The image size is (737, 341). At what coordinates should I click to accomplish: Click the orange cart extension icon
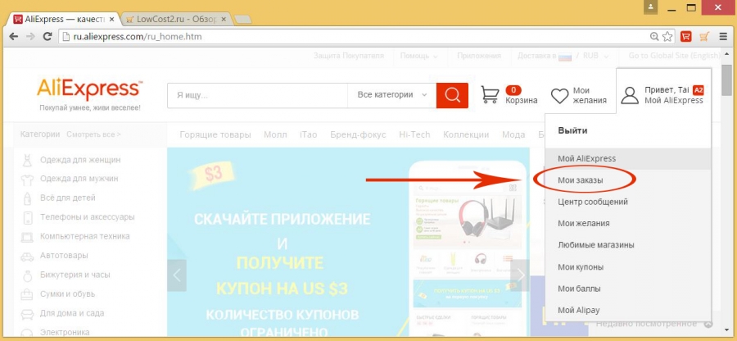[x=703, y=36]
